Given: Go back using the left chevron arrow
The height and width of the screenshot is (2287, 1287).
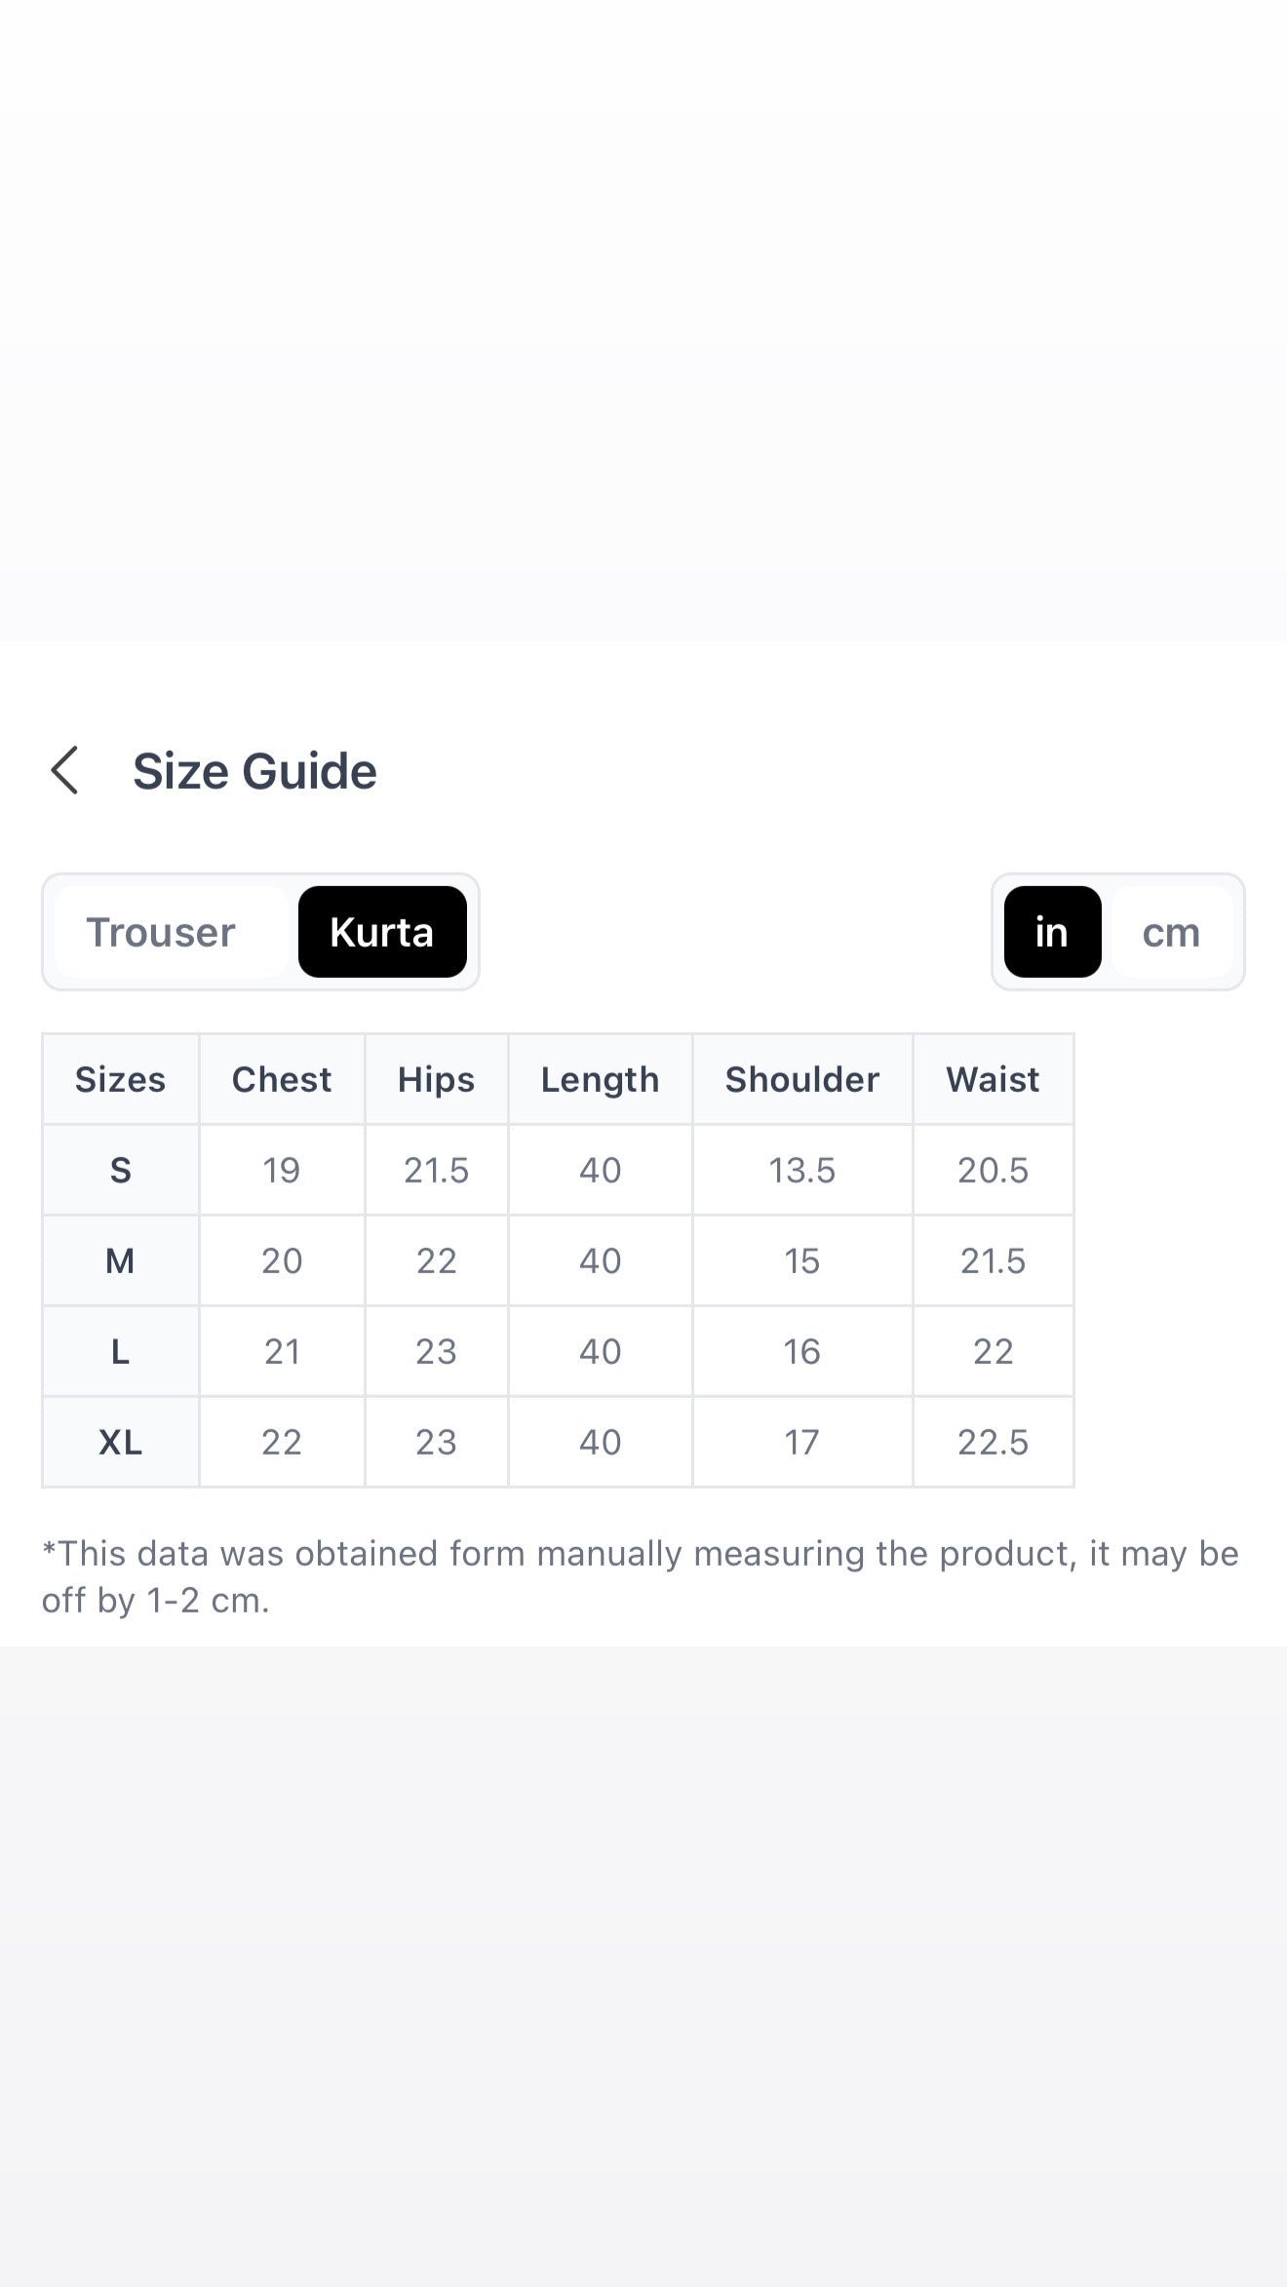Looking at the screenshot, I should point(64,771).
